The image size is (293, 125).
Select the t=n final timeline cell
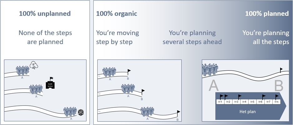click(277, 102)
